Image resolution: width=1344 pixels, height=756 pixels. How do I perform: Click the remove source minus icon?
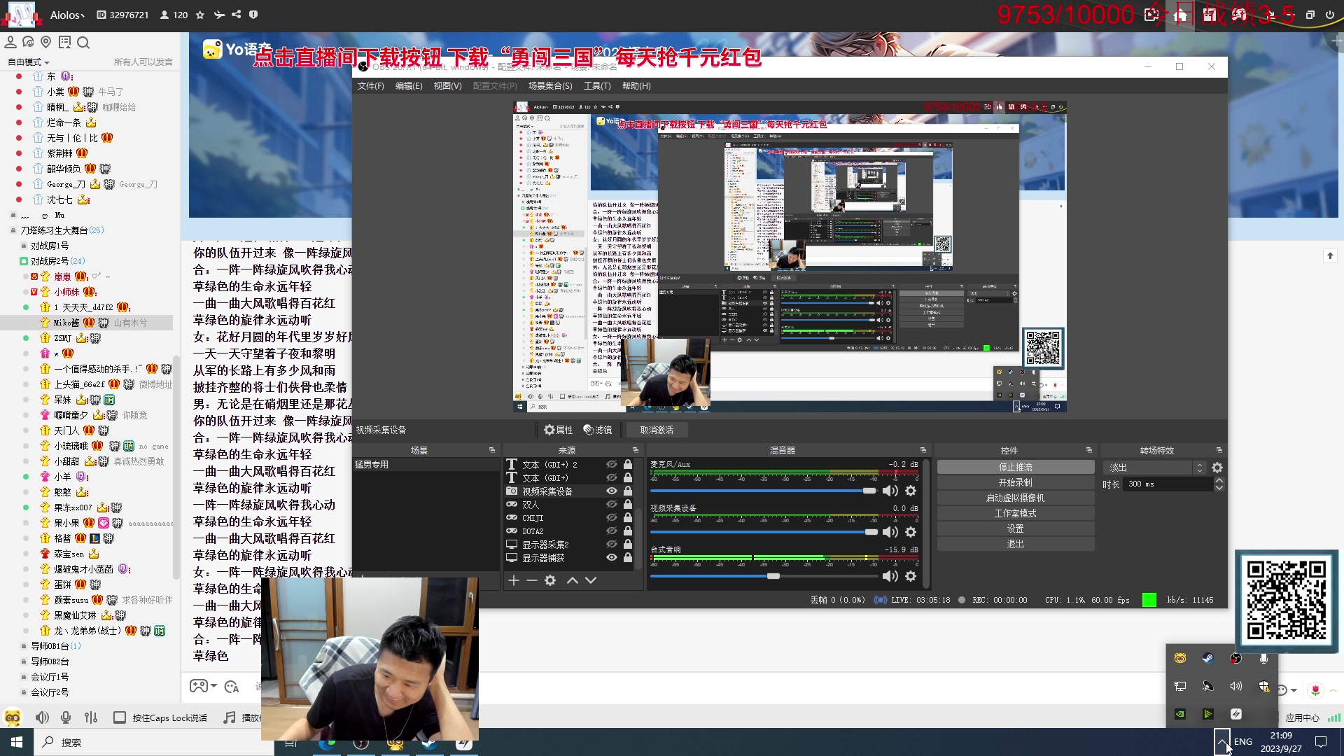pyautogui.click(x=532, y=580)
